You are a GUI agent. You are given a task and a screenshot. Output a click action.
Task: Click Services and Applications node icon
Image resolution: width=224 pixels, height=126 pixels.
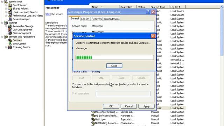(6, 37)
